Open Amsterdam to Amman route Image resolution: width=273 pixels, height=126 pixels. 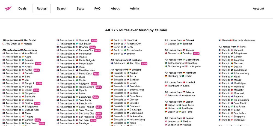[x=19, y=63]
